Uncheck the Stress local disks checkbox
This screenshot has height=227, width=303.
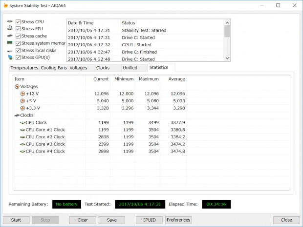(18, 51)
